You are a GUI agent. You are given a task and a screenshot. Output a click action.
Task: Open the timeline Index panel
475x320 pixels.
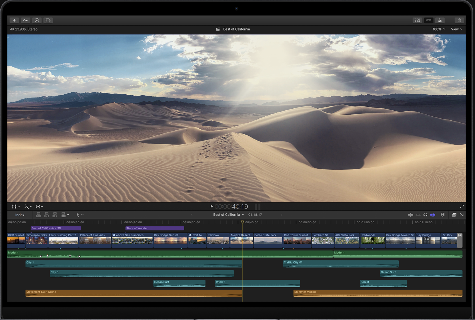tap(20, 215)
